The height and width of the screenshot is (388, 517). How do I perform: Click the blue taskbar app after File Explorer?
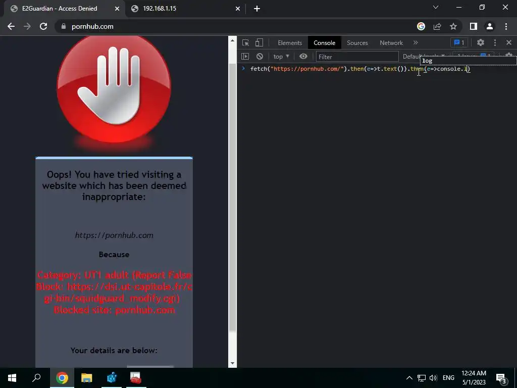coord(112,378)
